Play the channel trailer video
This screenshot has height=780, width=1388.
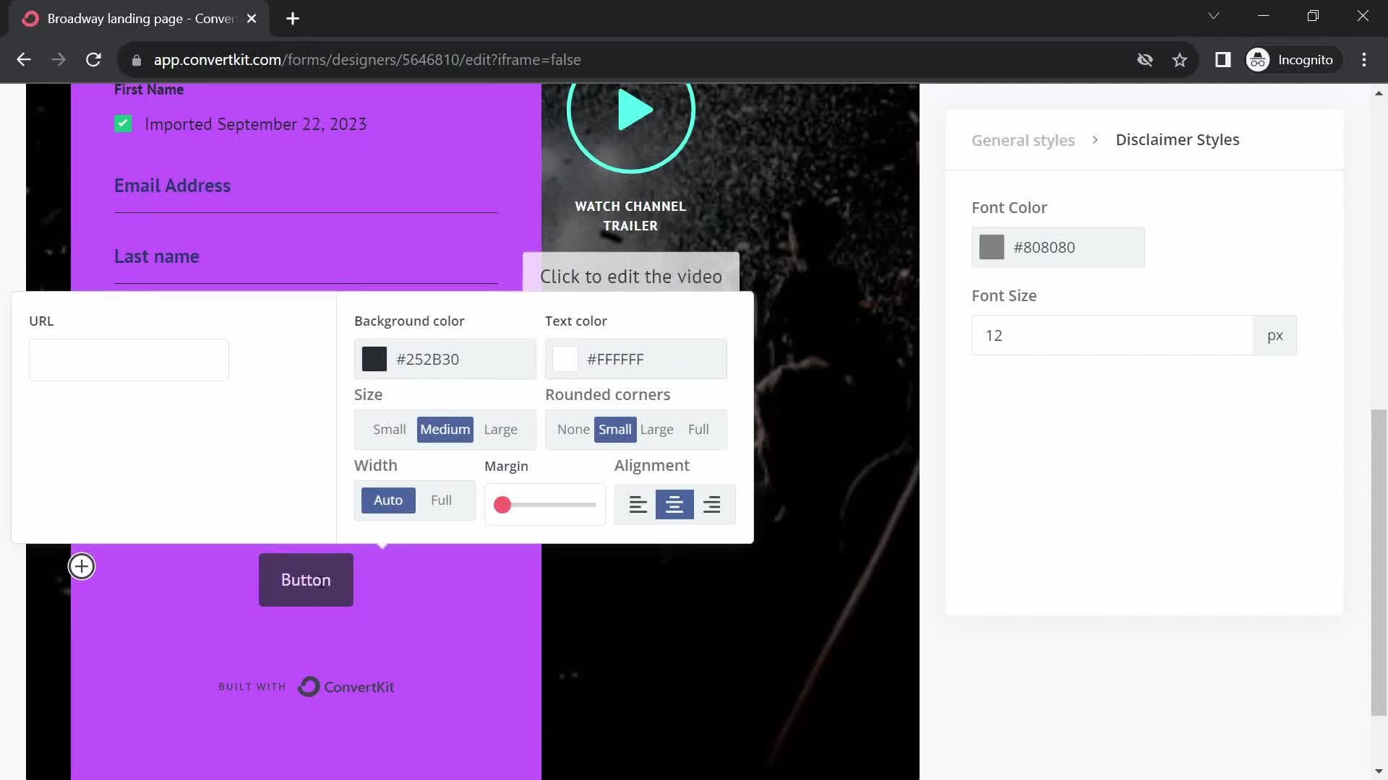(x=631, y=111)
